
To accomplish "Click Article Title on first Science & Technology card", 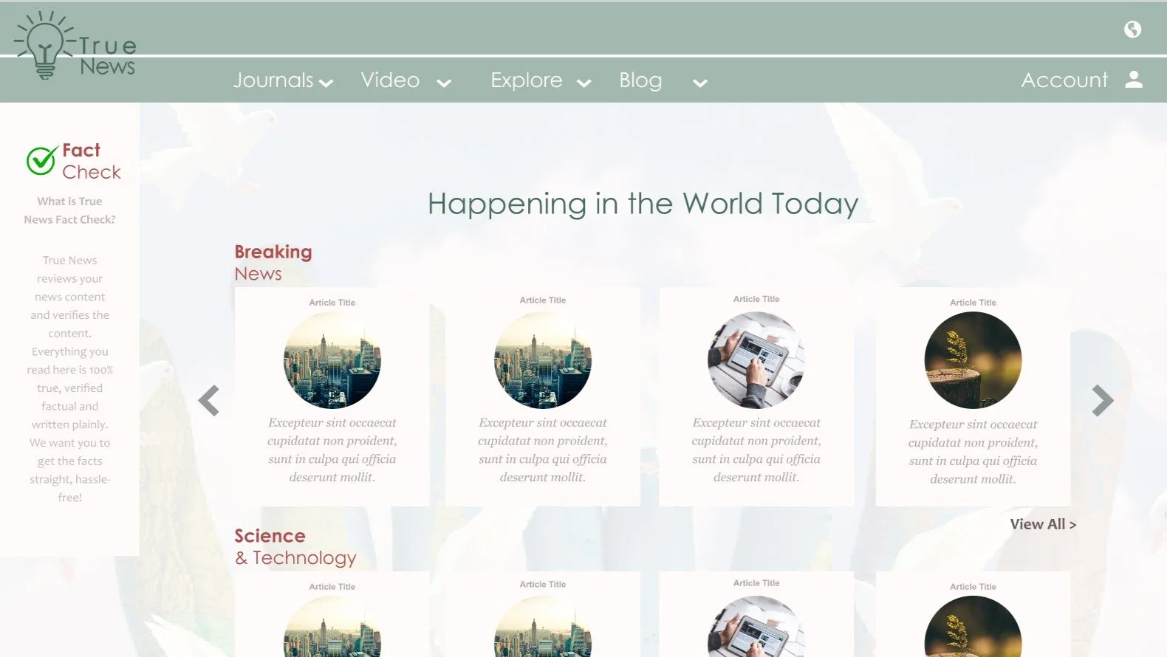I will (332, 587).
